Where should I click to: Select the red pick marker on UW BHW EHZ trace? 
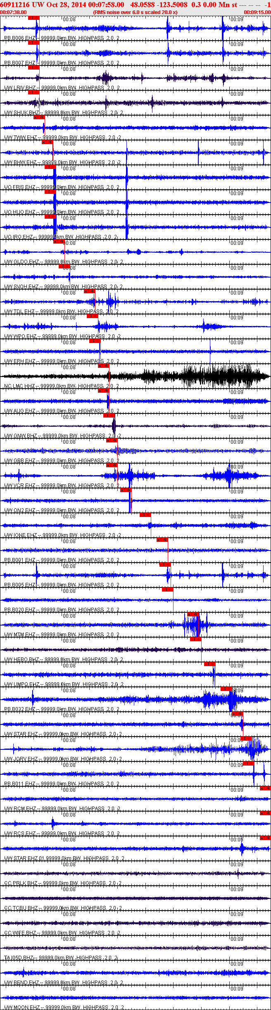coord(48,142)
